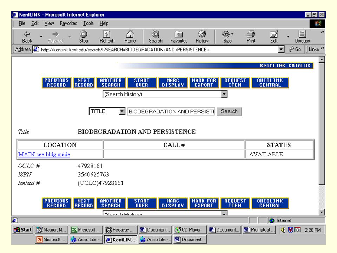This screenshot has width=337, height=253.
Task: Click the Go button beside address bar
Action: coord(295,50)
